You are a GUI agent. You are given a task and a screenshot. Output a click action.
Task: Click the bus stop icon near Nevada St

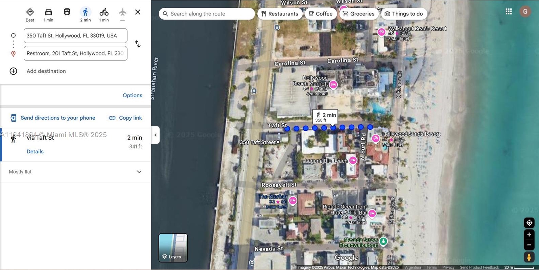(x=252, y=263)
